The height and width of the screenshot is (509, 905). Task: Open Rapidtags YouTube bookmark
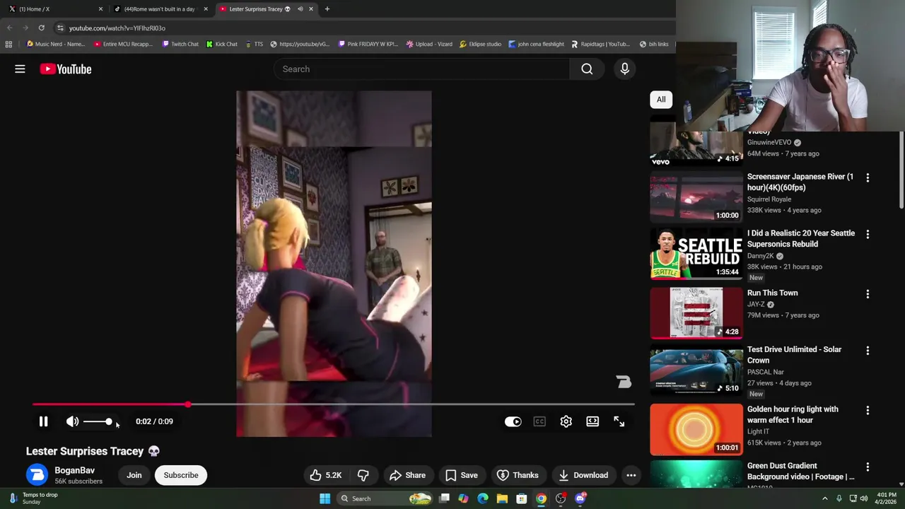[x=600, y=44]
